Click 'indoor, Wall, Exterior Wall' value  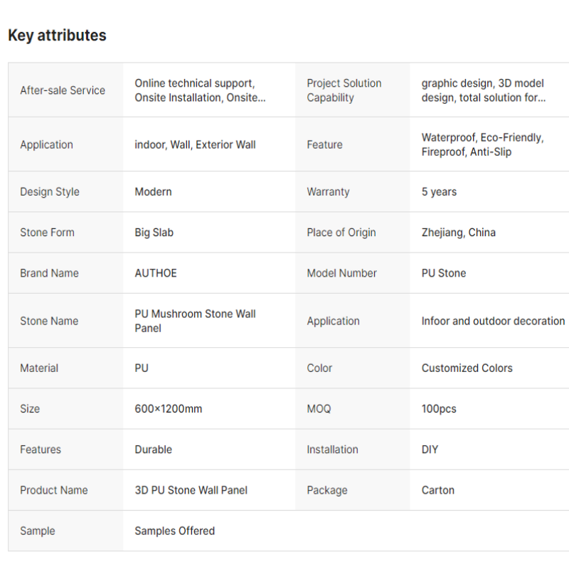[195, 145]
